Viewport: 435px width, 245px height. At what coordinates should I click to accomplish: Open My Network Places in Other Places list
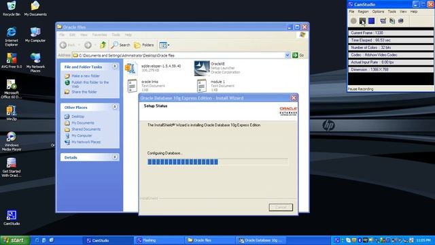coord(86,142)
